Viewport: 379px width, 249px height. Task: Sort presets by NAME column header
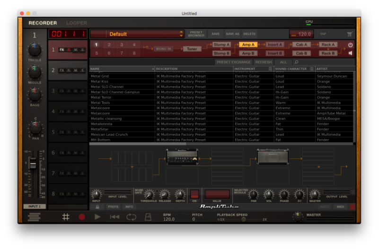tap(122, 69)
